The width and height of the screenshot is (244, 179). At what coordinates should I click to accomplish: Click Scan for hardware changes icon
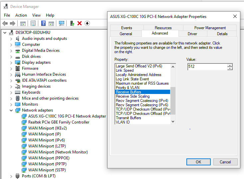[61, 23]
